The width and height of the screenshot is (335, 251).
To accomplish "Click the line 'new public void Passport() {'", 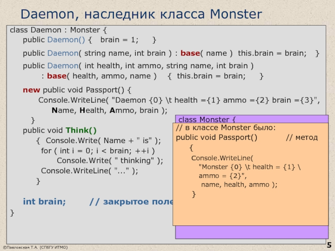I will click(x=77, y=90).
